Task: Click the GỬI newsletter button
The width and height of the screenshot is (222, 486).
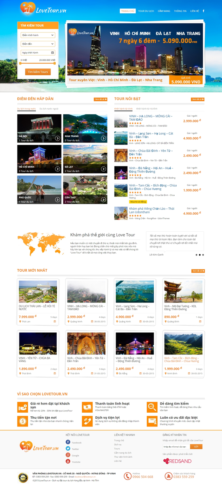Action: [196, 447]
